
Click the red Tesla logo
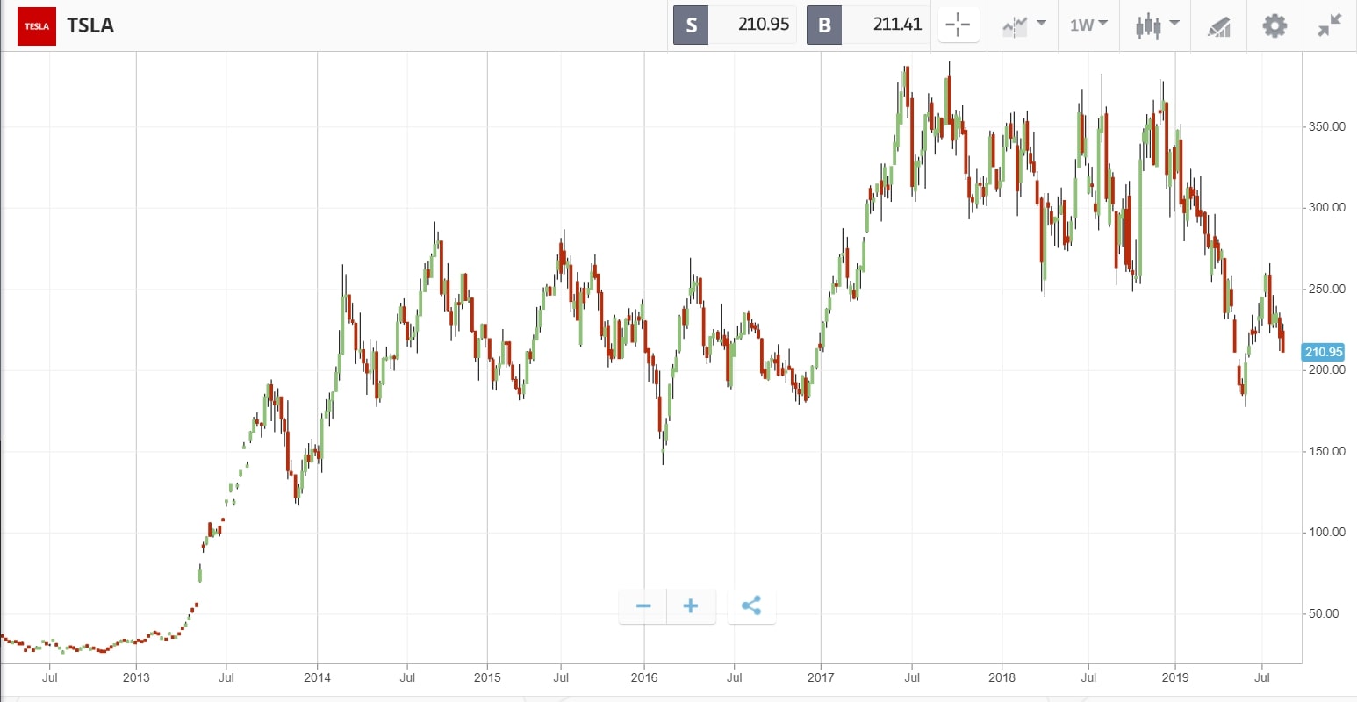pos(37,26)
